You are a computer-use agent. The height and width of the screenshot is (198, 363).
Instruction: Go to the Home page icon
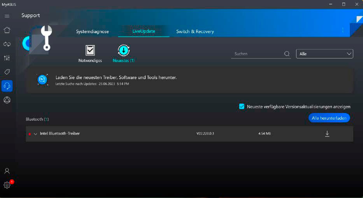pyautogui.click(x=7, y=30)
